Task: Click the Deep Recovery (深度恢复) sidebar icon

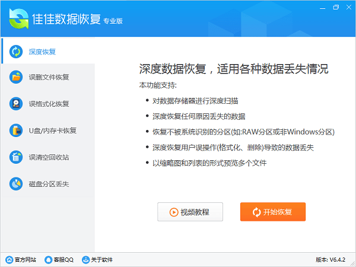Action: pyautogui.click(x=16, y=51)
